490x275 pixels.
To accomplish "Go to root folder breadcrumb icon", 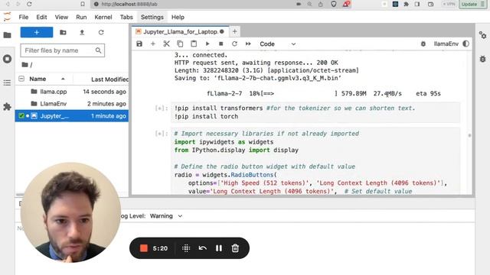I will click(x=25, y=64).
